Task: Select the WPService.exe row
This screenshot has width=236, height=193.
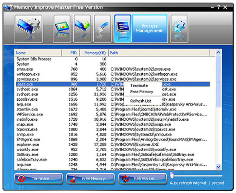Action: coord(113,114)
